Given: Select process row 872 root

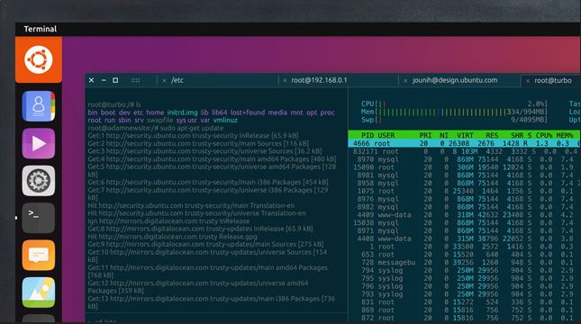Looking at the screenshot, I should coord(464,318).
